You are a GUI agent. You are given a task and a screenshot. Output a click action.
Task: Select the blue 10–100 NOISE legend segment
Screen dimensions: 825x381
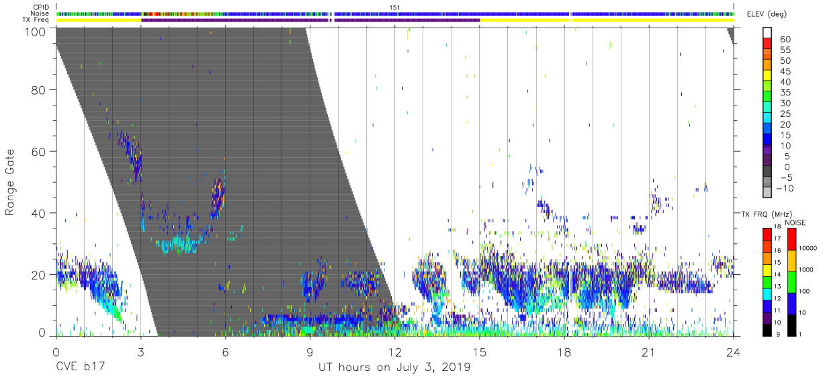[x=791, y=304]
